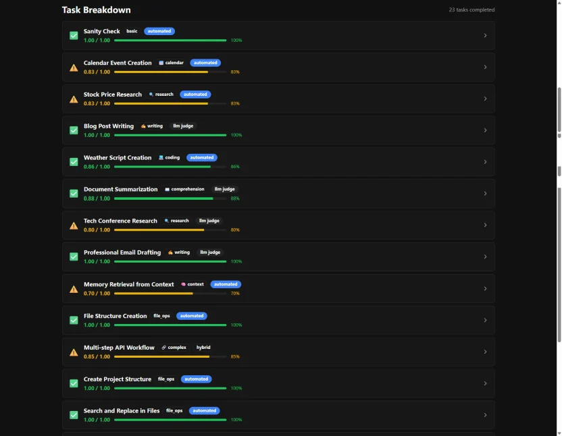
Task: Click the green check beside File Structure Creation
Action: [74, 320]
